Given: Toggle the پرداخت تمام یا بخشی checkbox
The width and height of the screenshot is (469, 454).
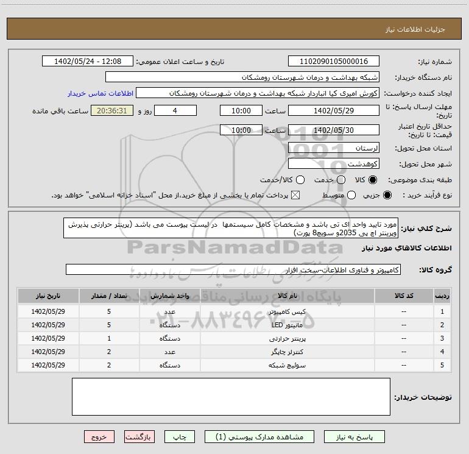Looking at the screenshot, I should [x=296, y=195].
